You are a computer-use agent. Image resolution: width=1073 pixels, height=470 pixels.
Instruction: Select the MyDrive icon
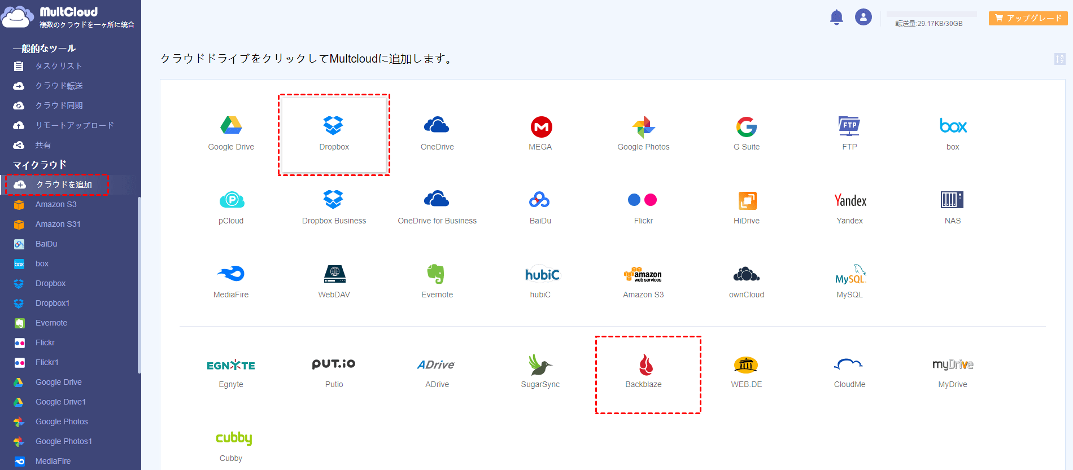[x=953, y=364]
